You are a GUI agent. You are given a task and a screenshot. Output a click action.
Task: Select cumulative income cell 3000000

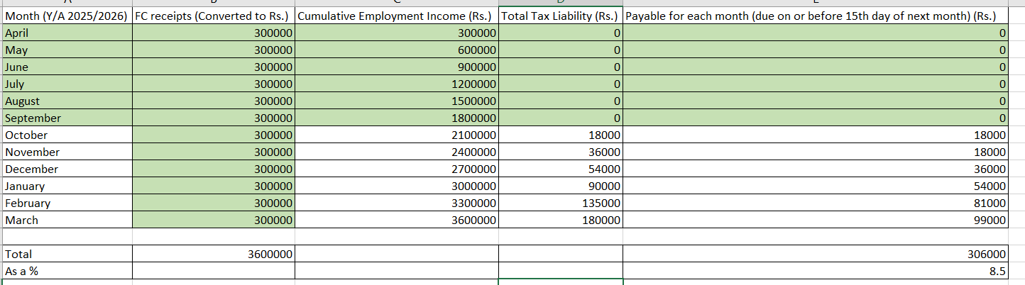click(x=397, y=186)
